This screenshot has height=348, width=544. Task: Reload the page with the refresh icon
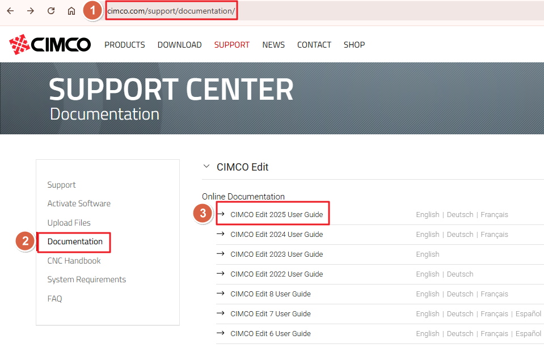(51, 11)
